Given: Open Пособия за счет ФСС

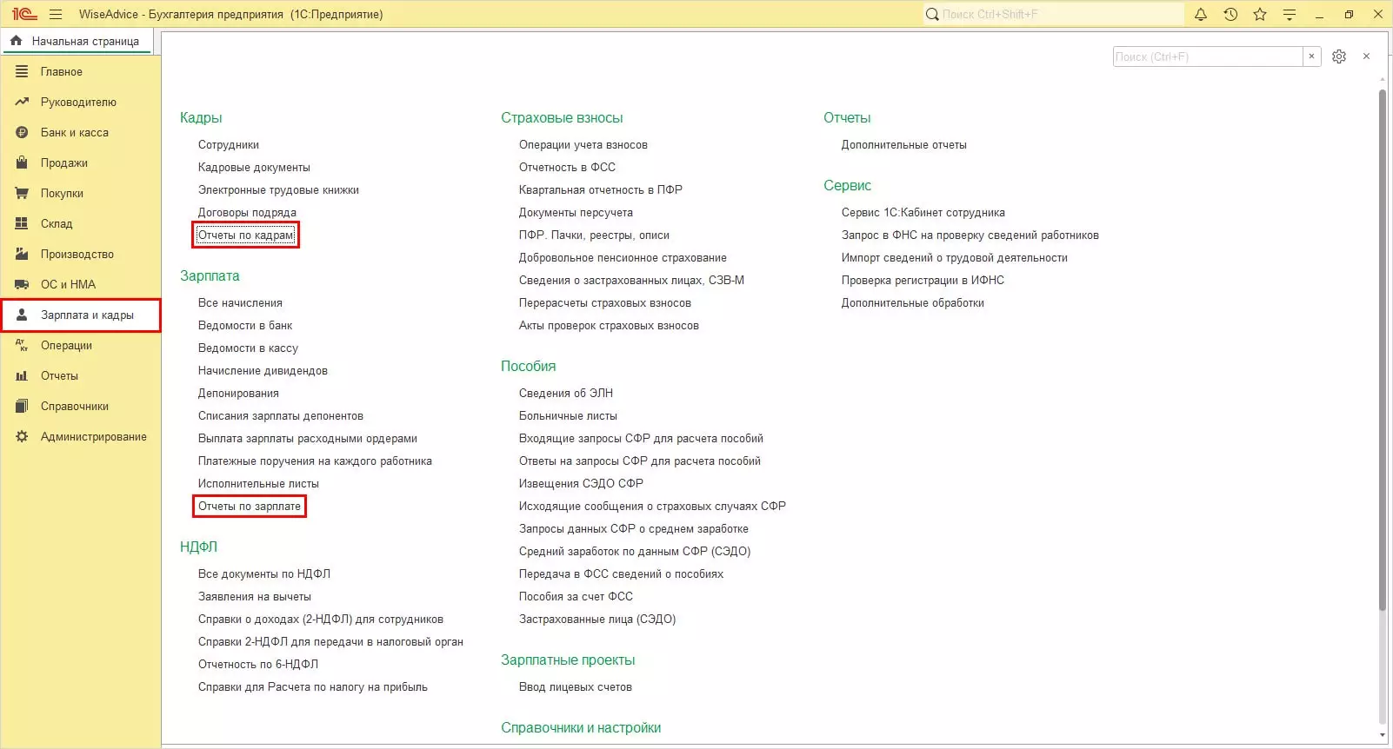Looking at the screenshot, I should [x=576, y=596].
